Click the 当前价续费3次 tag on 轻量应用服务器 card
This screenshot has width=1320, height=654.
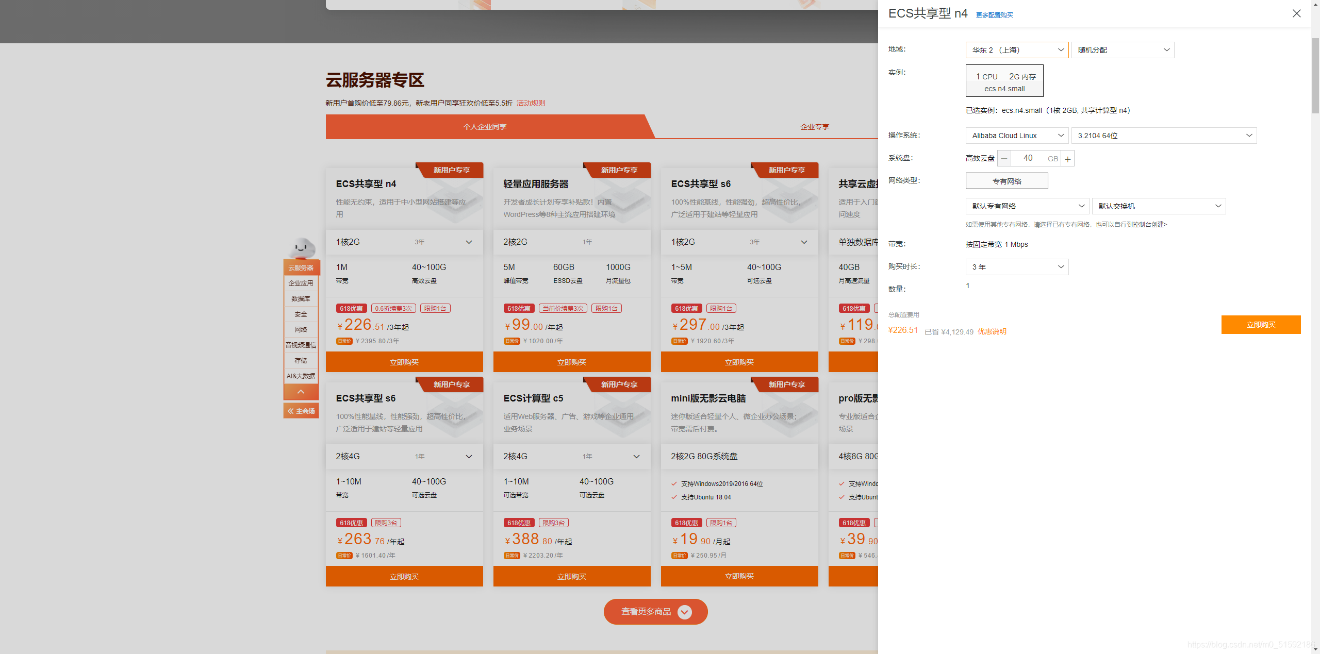(x=563, y=308)
